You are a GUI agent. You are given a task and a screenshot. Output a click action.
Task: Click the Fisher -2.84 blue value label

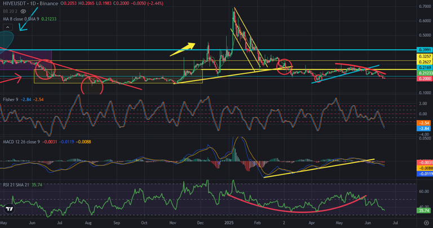point(425,128)
